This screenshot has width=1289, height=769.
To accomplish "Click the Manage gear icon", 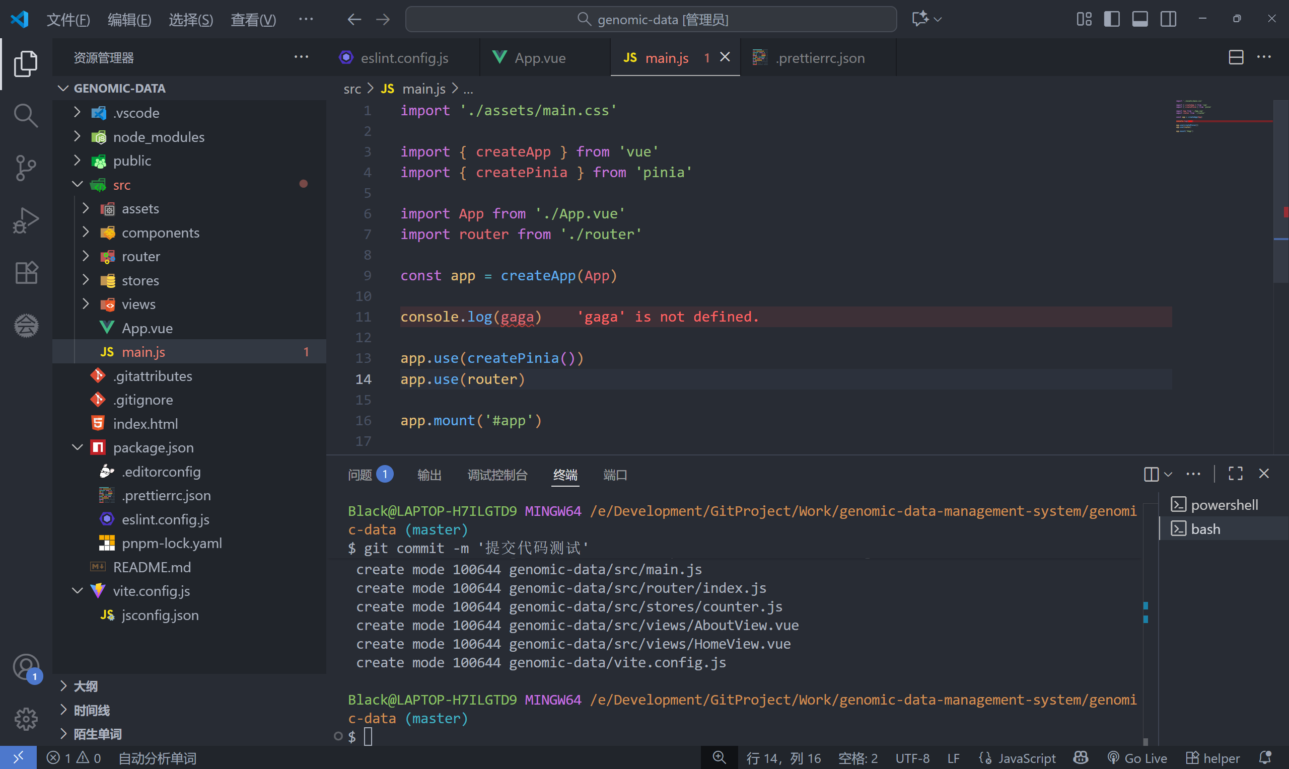I will (x=25, y=719).
